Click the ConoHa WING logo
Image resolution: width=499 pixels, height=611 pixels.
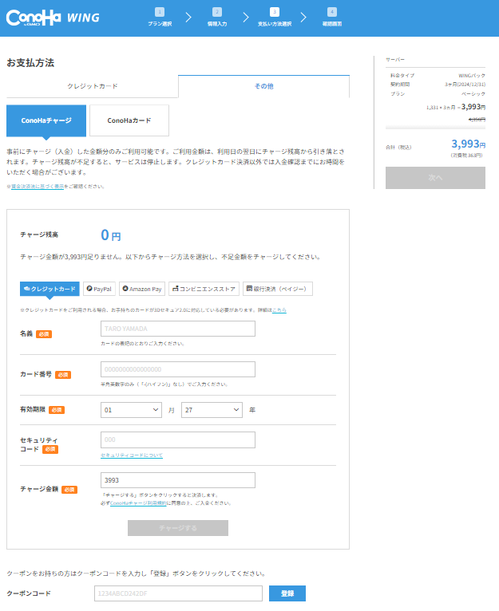click(x=53, y=18)
